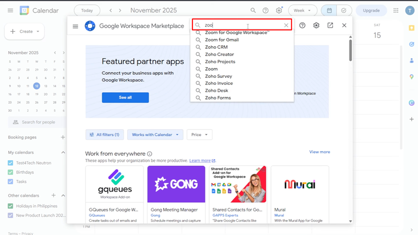
Task: Open Google apps grid launcher
Action: pos(396,10)
